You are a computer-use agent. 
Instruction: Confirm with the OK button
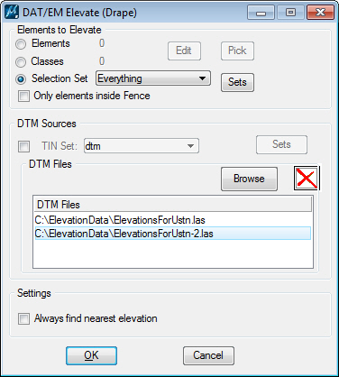[91, 355]
